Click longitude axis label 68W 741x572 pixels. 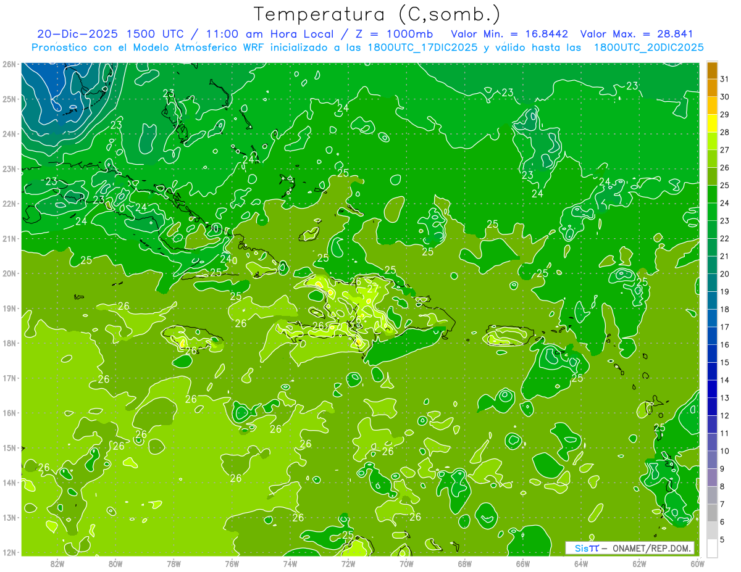coord(464,564)
